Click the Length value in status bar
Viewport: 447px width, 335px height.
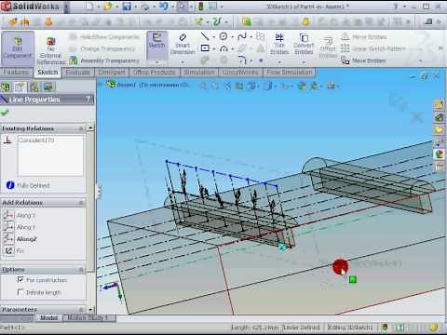point(255,328)
